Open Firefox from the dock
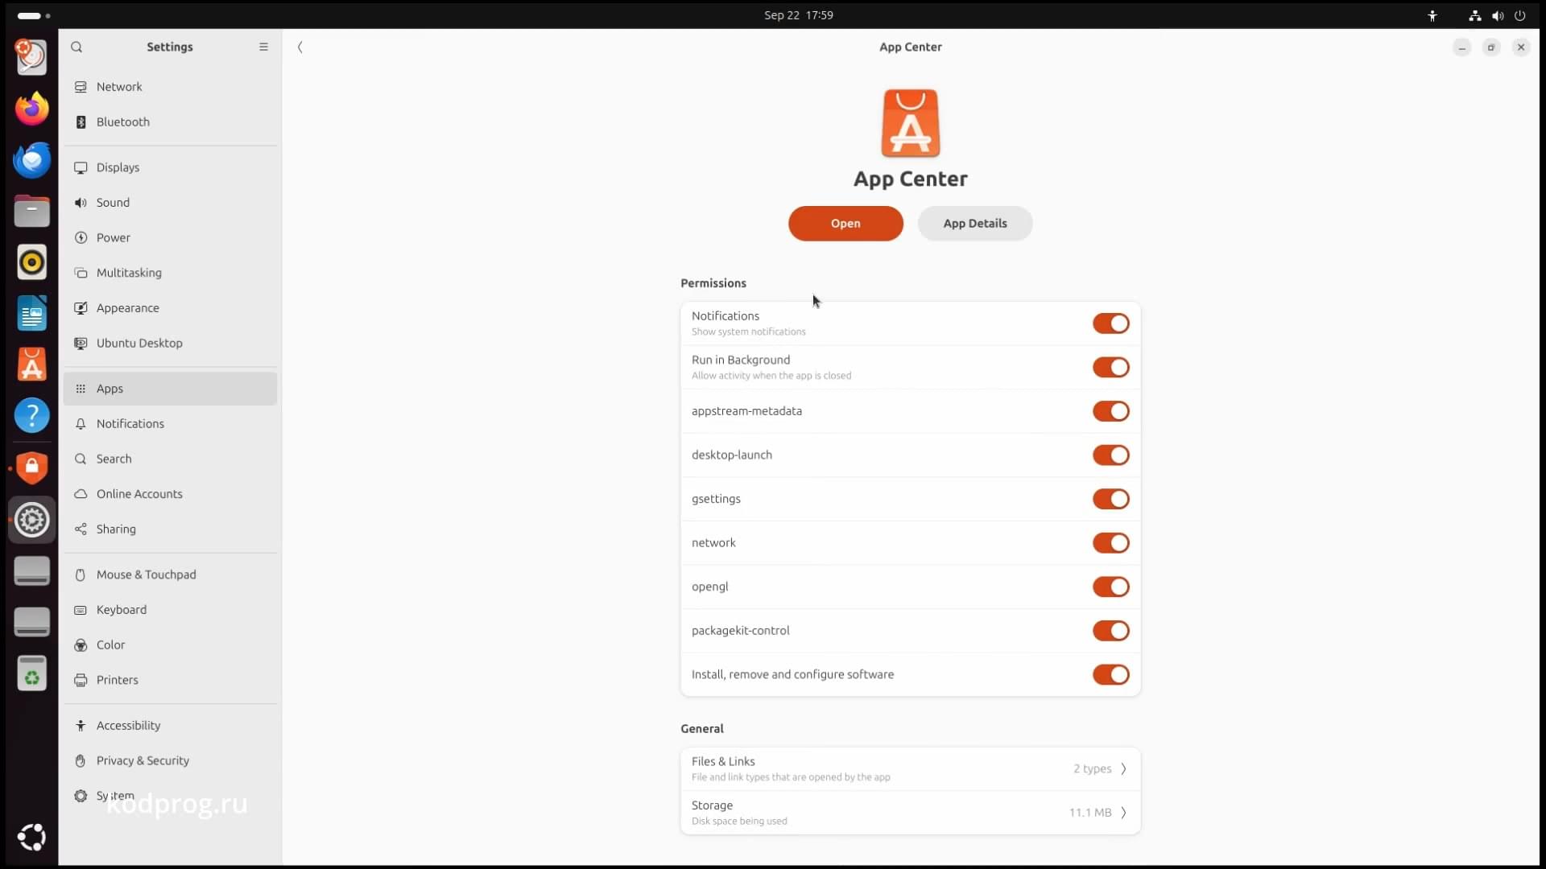Image resolution: width=1546 pixels, height=869 pixels. coord(32,109)
